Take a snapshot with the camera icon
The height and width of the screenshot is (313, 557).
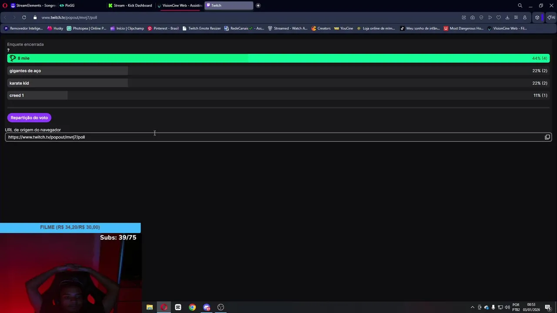(473, 17)
